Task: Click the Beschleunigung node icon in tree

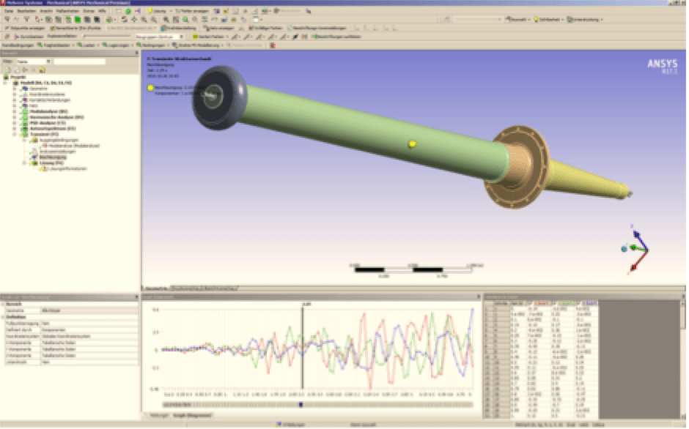Action: point(34,157)
